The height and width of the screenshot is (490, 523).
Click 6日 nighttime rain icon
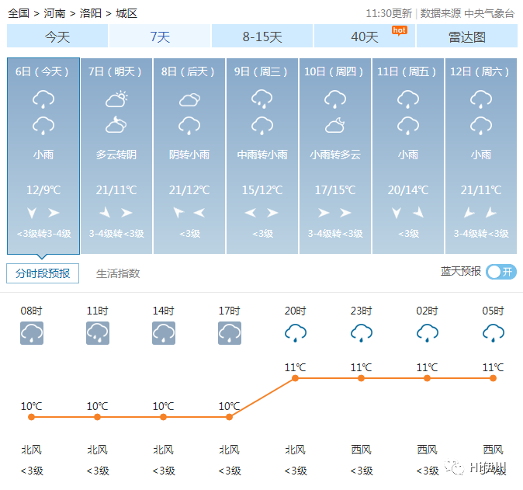(x=43, y=126)
